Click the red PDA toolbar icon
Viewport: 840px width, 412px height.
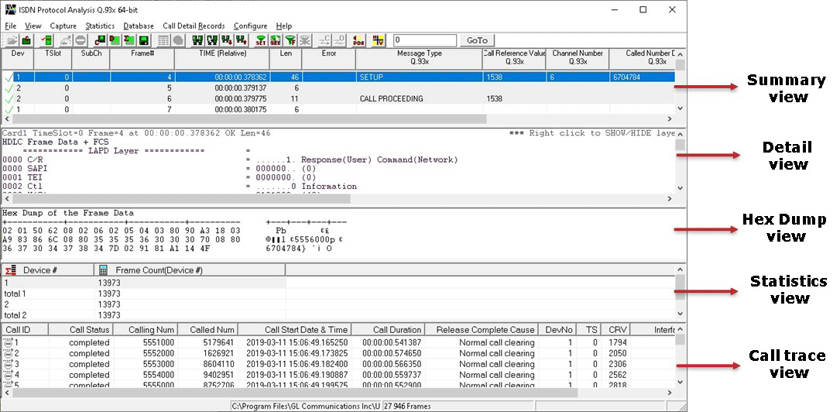coord(359,41)
